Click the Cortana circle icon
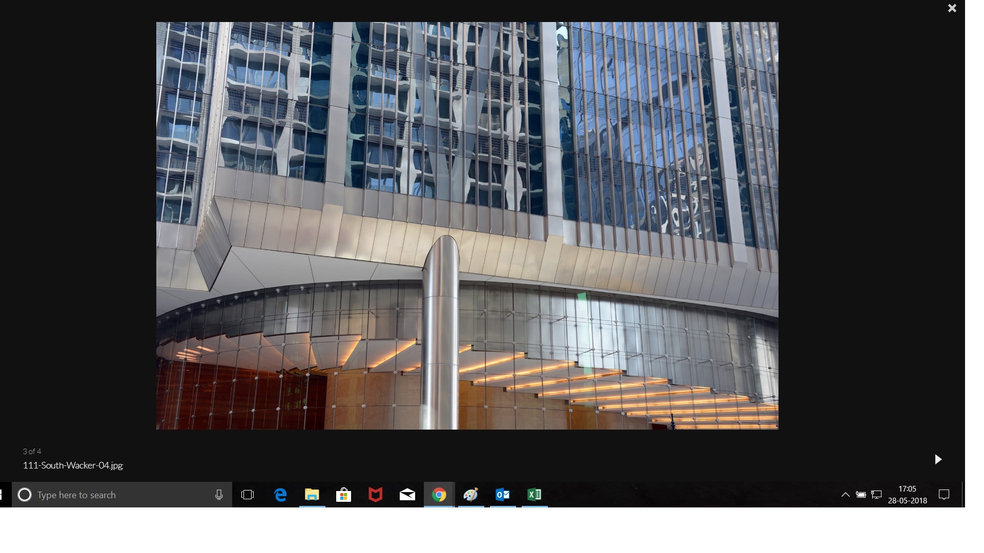Screen dimensions: 984x553 tap(25, 495)
